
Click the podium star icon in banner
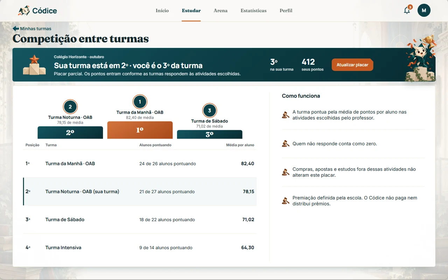coord(34,65)
